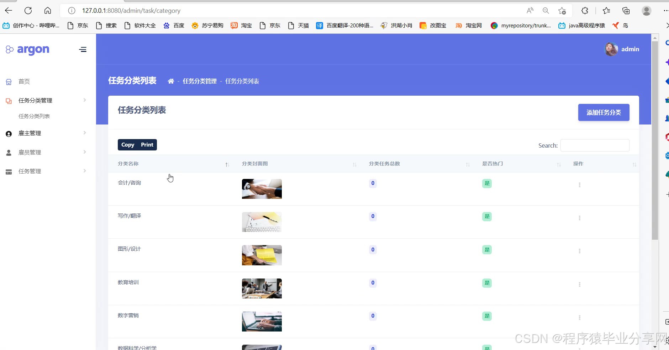The width and height of the screenshot is (669, 350).
Task: Click the page vertical scrollbar
Action: coord(655,140)
